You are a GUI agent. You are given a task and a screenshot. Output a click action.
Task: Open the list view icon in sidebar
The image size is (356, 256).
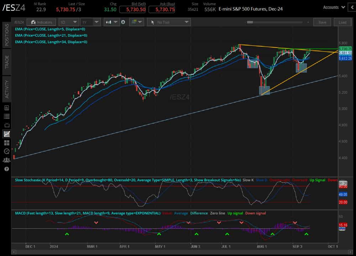coord(6,116)
